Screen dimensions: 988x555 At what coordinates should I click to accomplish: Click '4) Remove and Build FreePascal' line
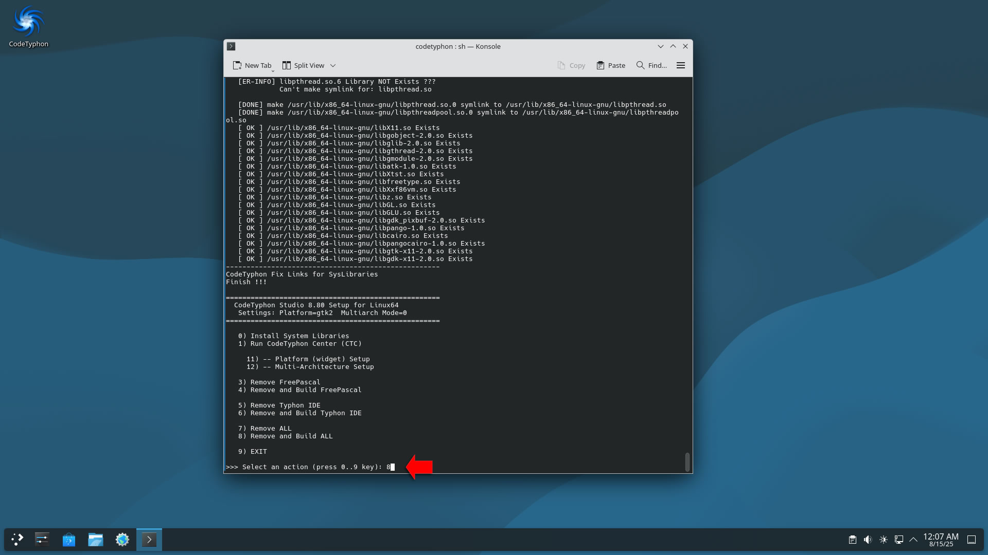point(300,390)
